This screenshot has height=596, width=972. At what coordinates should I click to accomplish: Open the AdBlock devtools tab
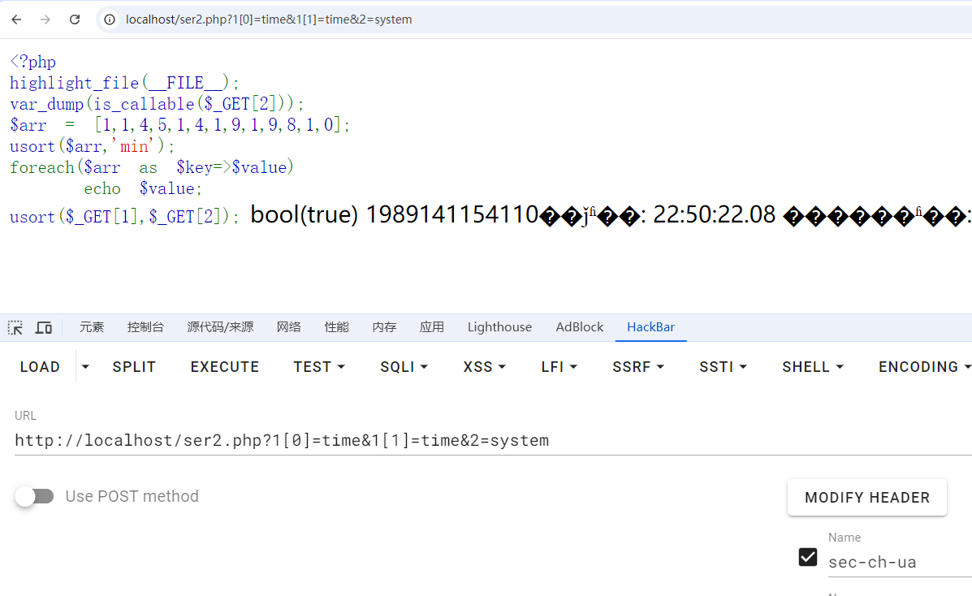coord(579,327)
